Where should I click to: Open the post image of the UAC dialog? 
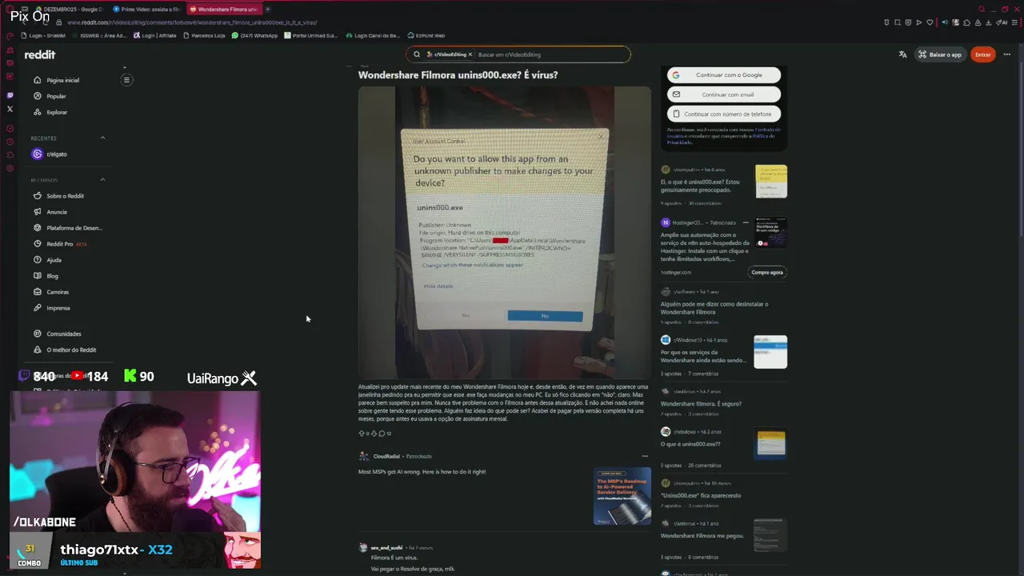tap(504, 232)
